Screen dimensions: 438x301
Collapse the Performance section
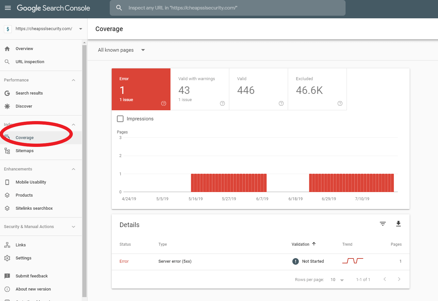coord(73,80)
